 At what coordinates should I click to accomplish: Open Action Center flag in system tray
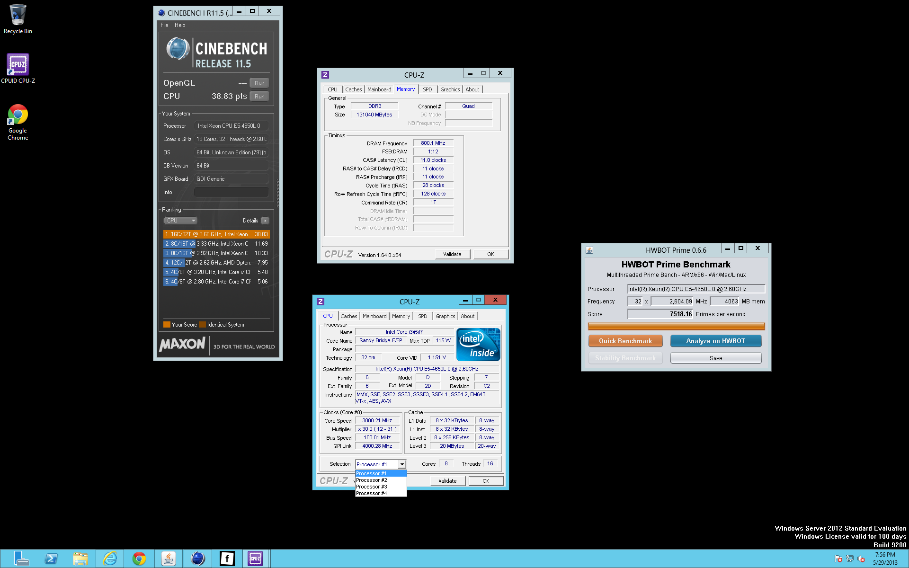point(838,559)
